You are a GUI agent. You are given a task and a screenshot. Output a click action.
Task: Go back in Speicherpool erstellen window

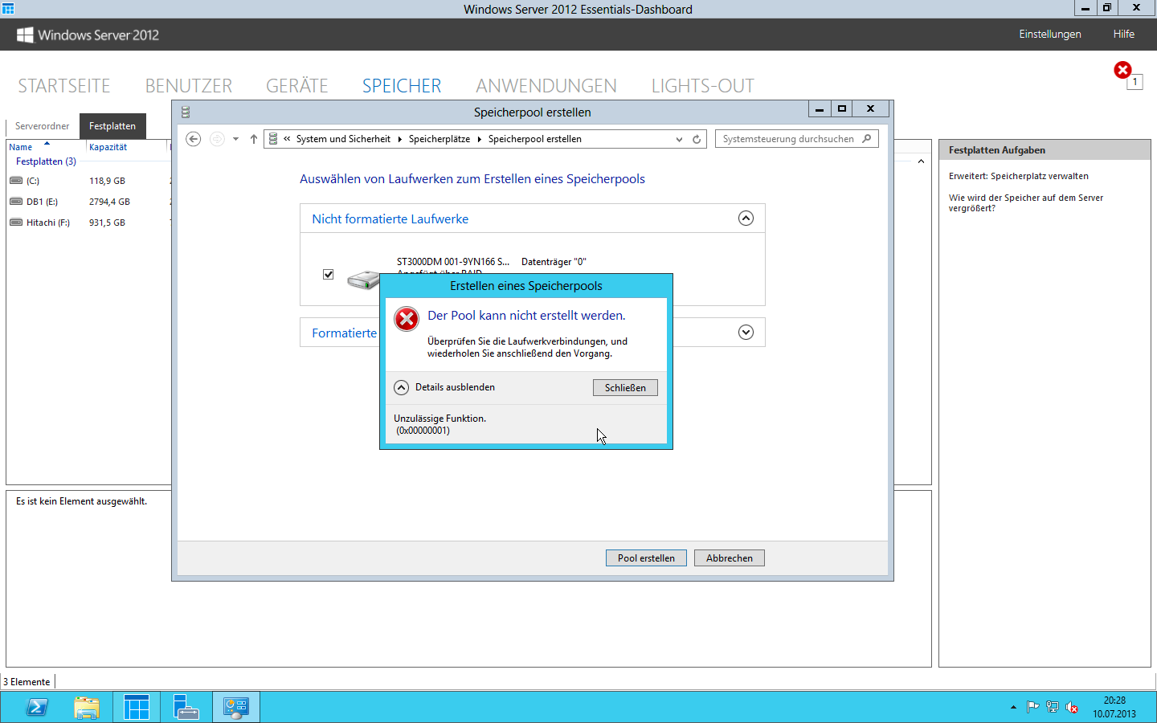[193, 139]
